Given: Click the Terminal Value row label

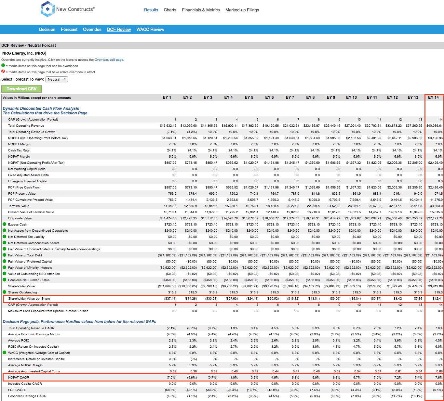Looking at the screenshot, I should tap(19, 206).
